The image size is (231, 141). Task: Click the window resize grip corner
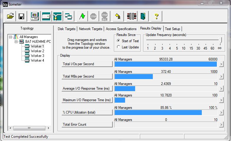click(x=226, y=137)
